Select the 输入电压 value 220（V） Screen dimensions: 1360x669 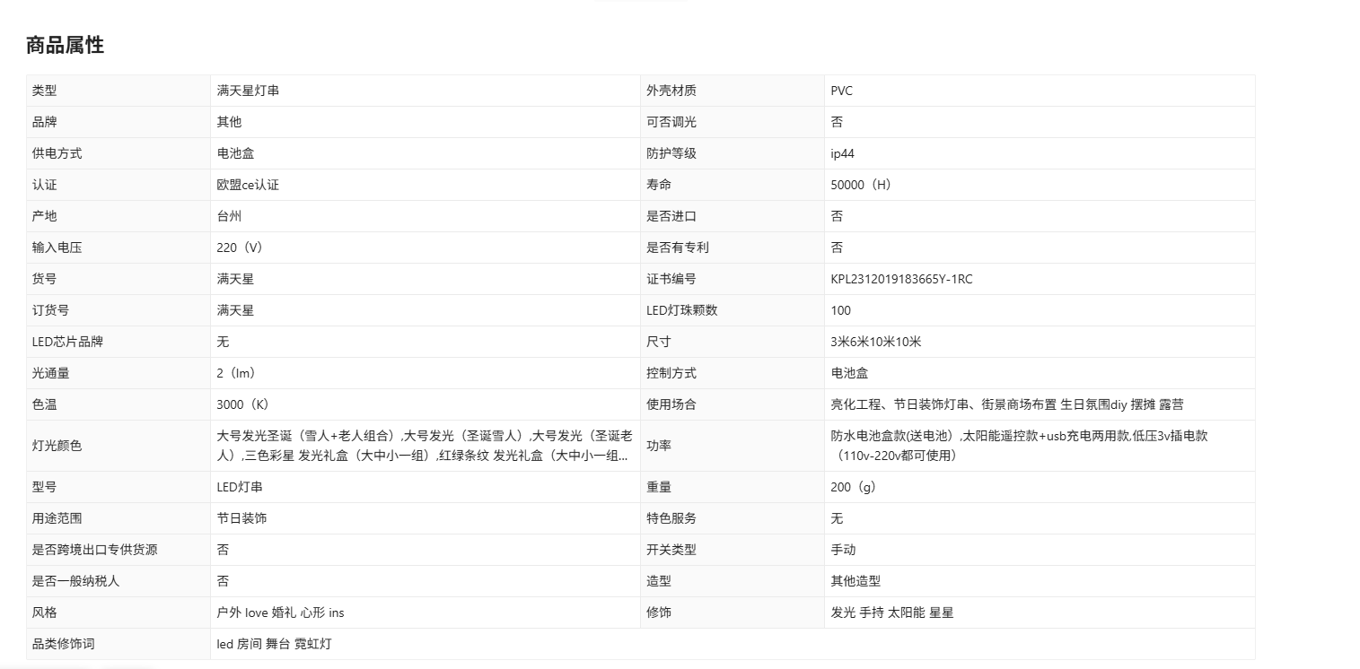pyautogui.click(x=241, y=248)
